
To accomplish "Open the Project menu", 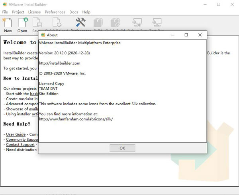I will coord(18,12).
